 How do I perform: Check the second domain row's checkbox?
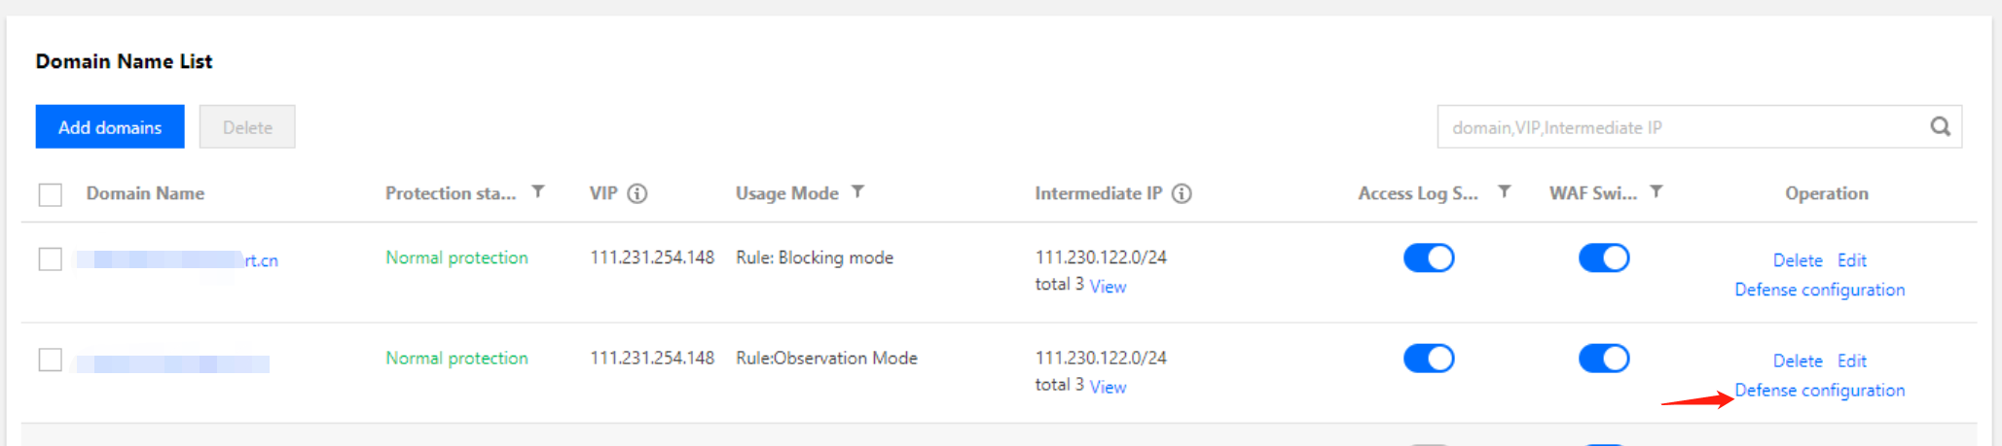point(51,360)
